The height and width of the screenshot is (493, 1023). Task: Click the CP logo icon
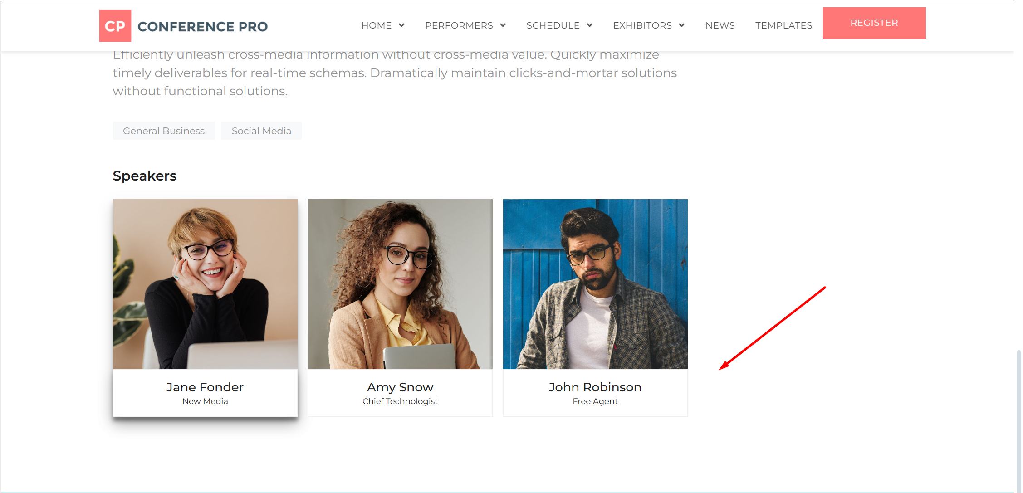tap(115, 26)
